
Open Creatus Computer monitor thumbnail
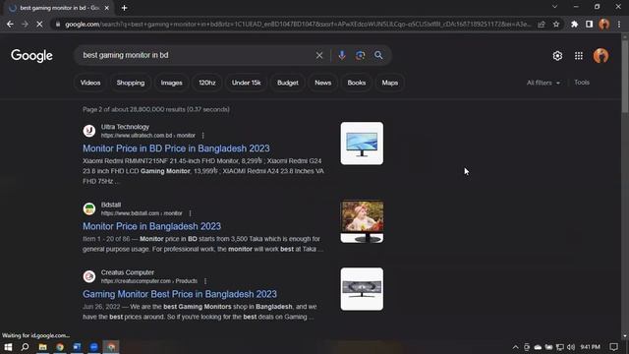(362, 289)
